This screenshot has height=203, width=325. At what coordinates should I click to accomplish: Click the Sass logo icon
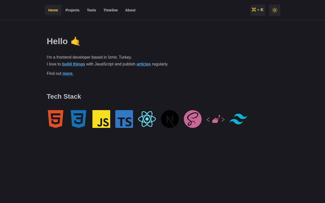coord(193,119)
